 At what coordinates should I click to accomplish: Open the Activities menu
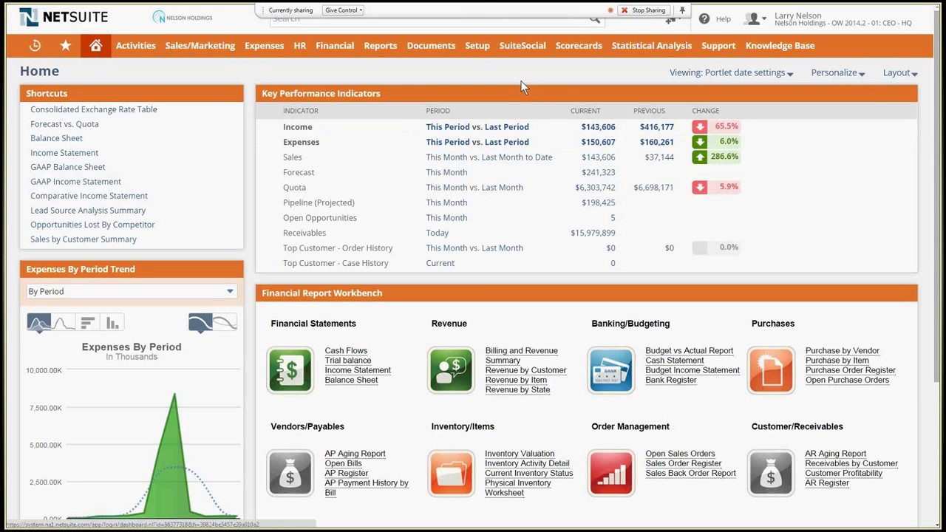pyautogui.click(x=135, y=46)
